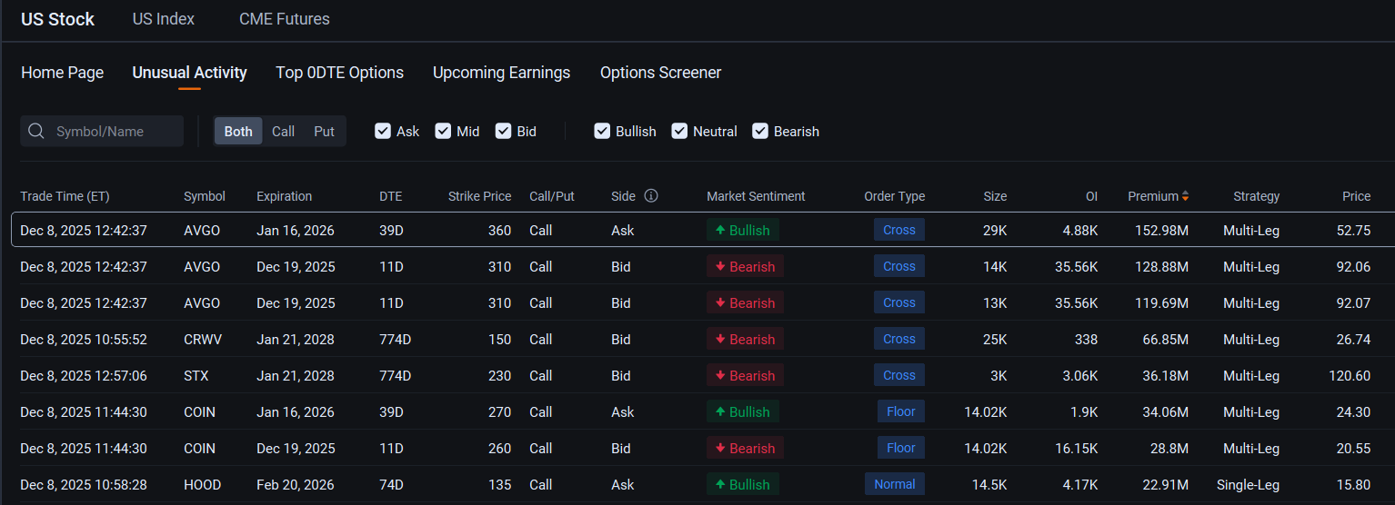Click Bearish badge on CRWV row

click(745, 340)
